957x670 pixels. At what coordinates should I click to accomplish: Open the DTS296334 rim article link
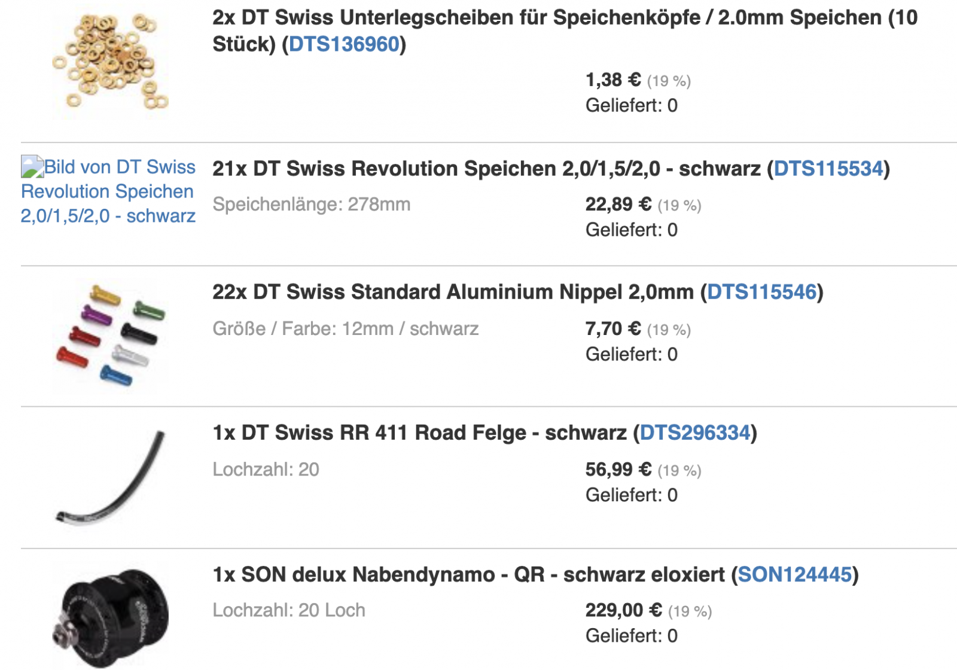694,433
